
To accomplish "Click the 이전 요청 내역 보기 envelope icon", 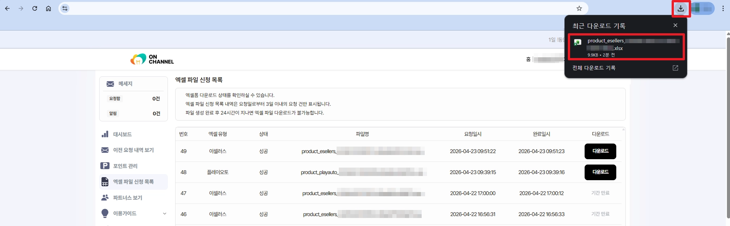I will pyautogui.click(x=105, y=150).
